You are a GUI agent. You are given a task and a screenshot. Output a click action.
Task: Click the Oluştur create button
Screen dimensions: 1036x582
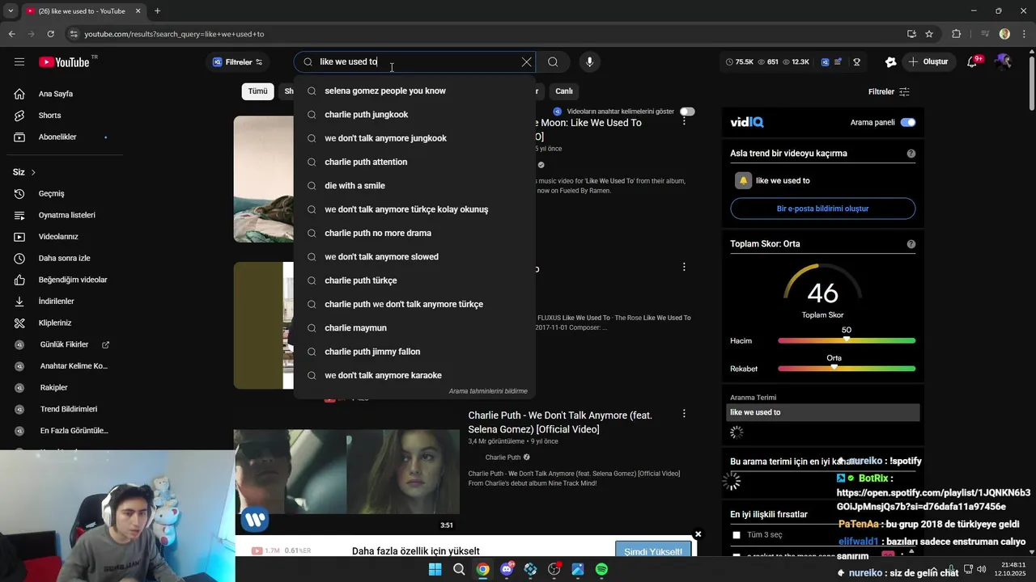coord(928,62)
